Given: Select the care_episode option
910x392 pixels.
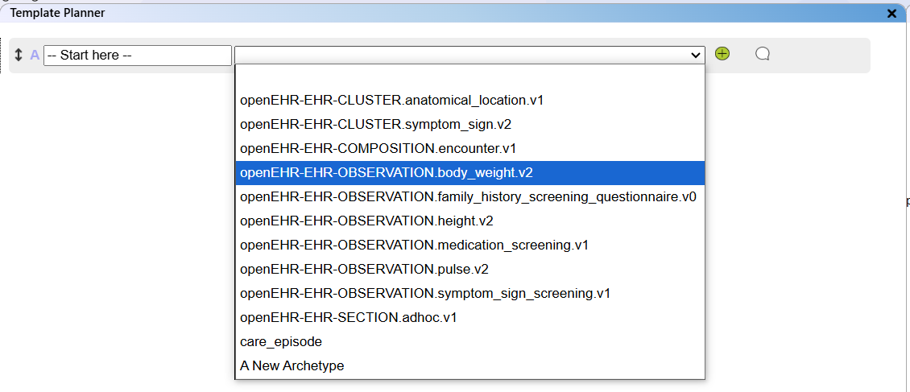Looking at the screenshot, I should (x=281, y=342).
